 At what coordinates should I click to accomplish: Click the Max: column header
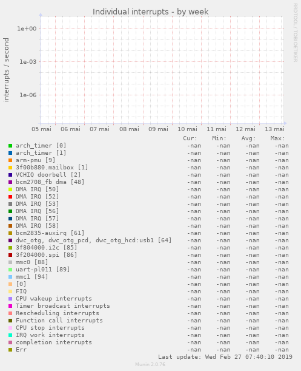point(277,138)
